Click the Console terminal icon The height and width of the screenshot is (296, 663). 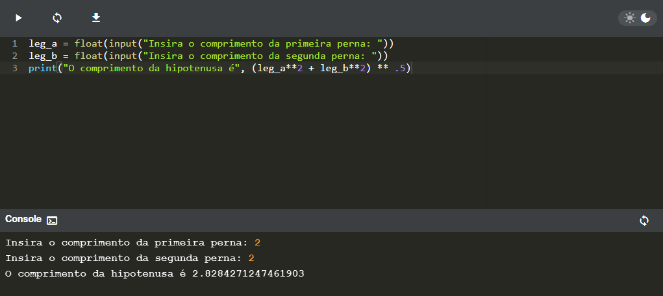52,220
